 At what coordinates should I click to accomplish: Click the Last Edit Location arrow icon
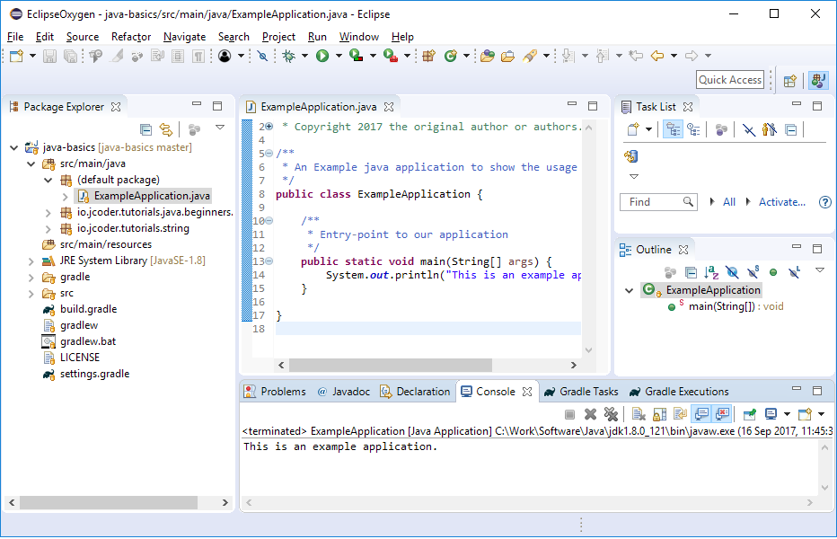635,56
